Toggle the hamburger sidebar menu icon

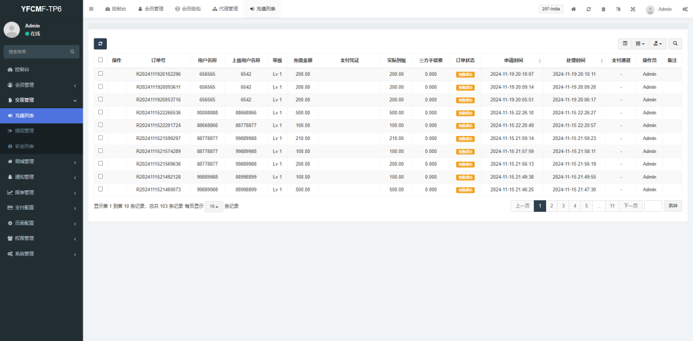tap(91, 9)
